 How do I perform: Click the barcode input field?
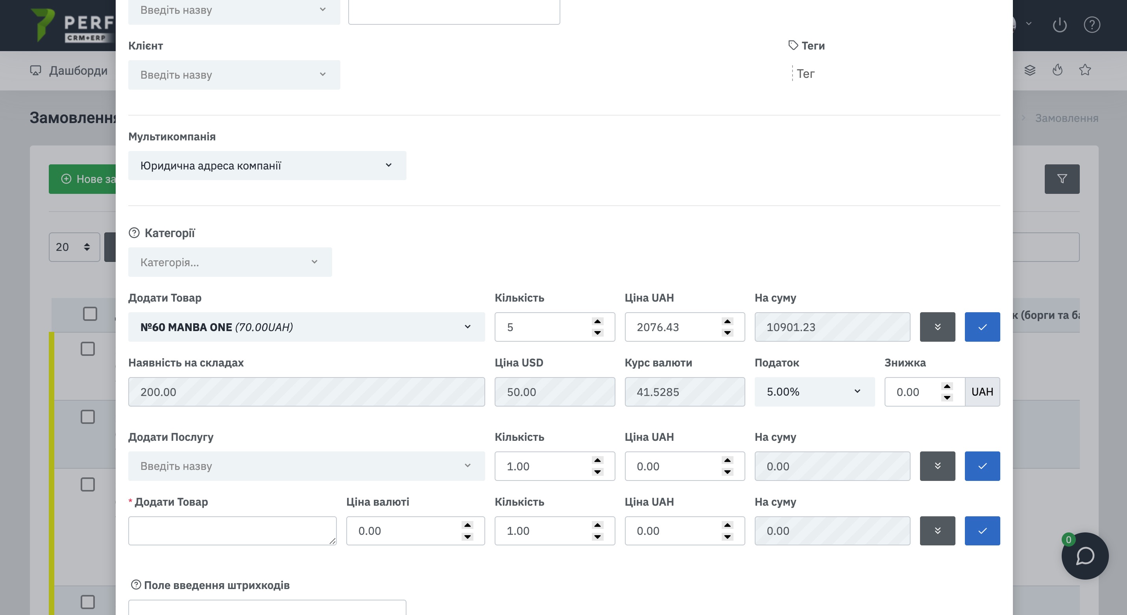pos(267,607)
